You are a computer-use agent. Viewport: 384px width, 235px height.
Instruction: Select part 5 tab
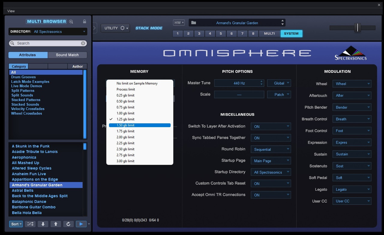tap(221, 33)
